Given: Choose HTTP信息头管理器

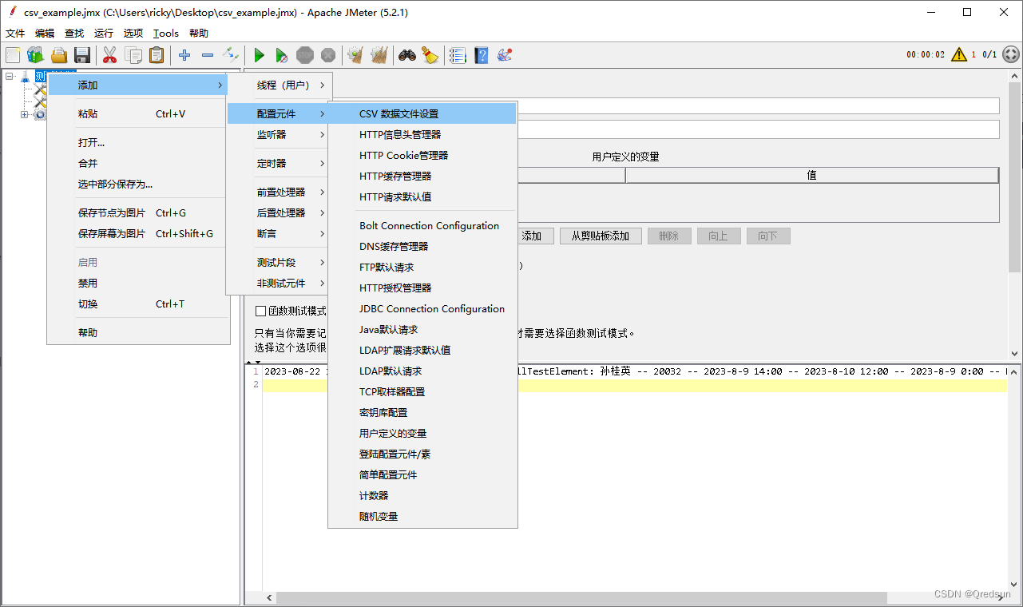Looking at the screenshot, I should click(422, 135).
